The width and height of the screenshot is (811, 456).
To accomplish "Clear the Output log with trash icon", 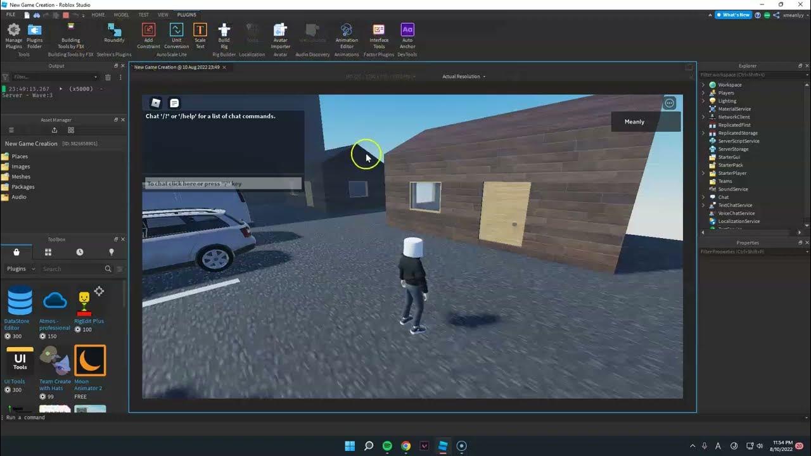I will click(108, 77).
